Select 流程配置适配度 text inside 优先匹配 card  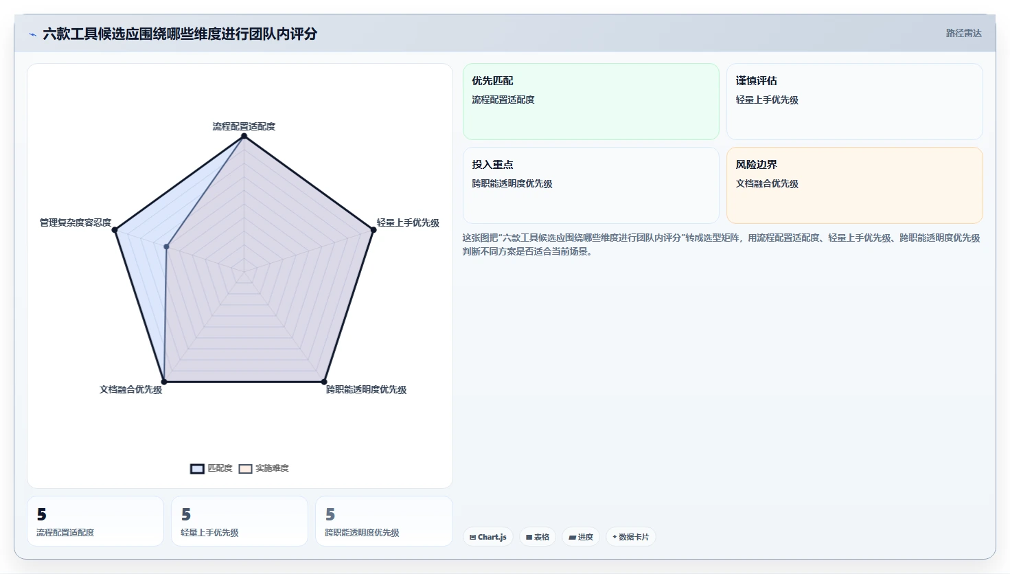[503, 100]
